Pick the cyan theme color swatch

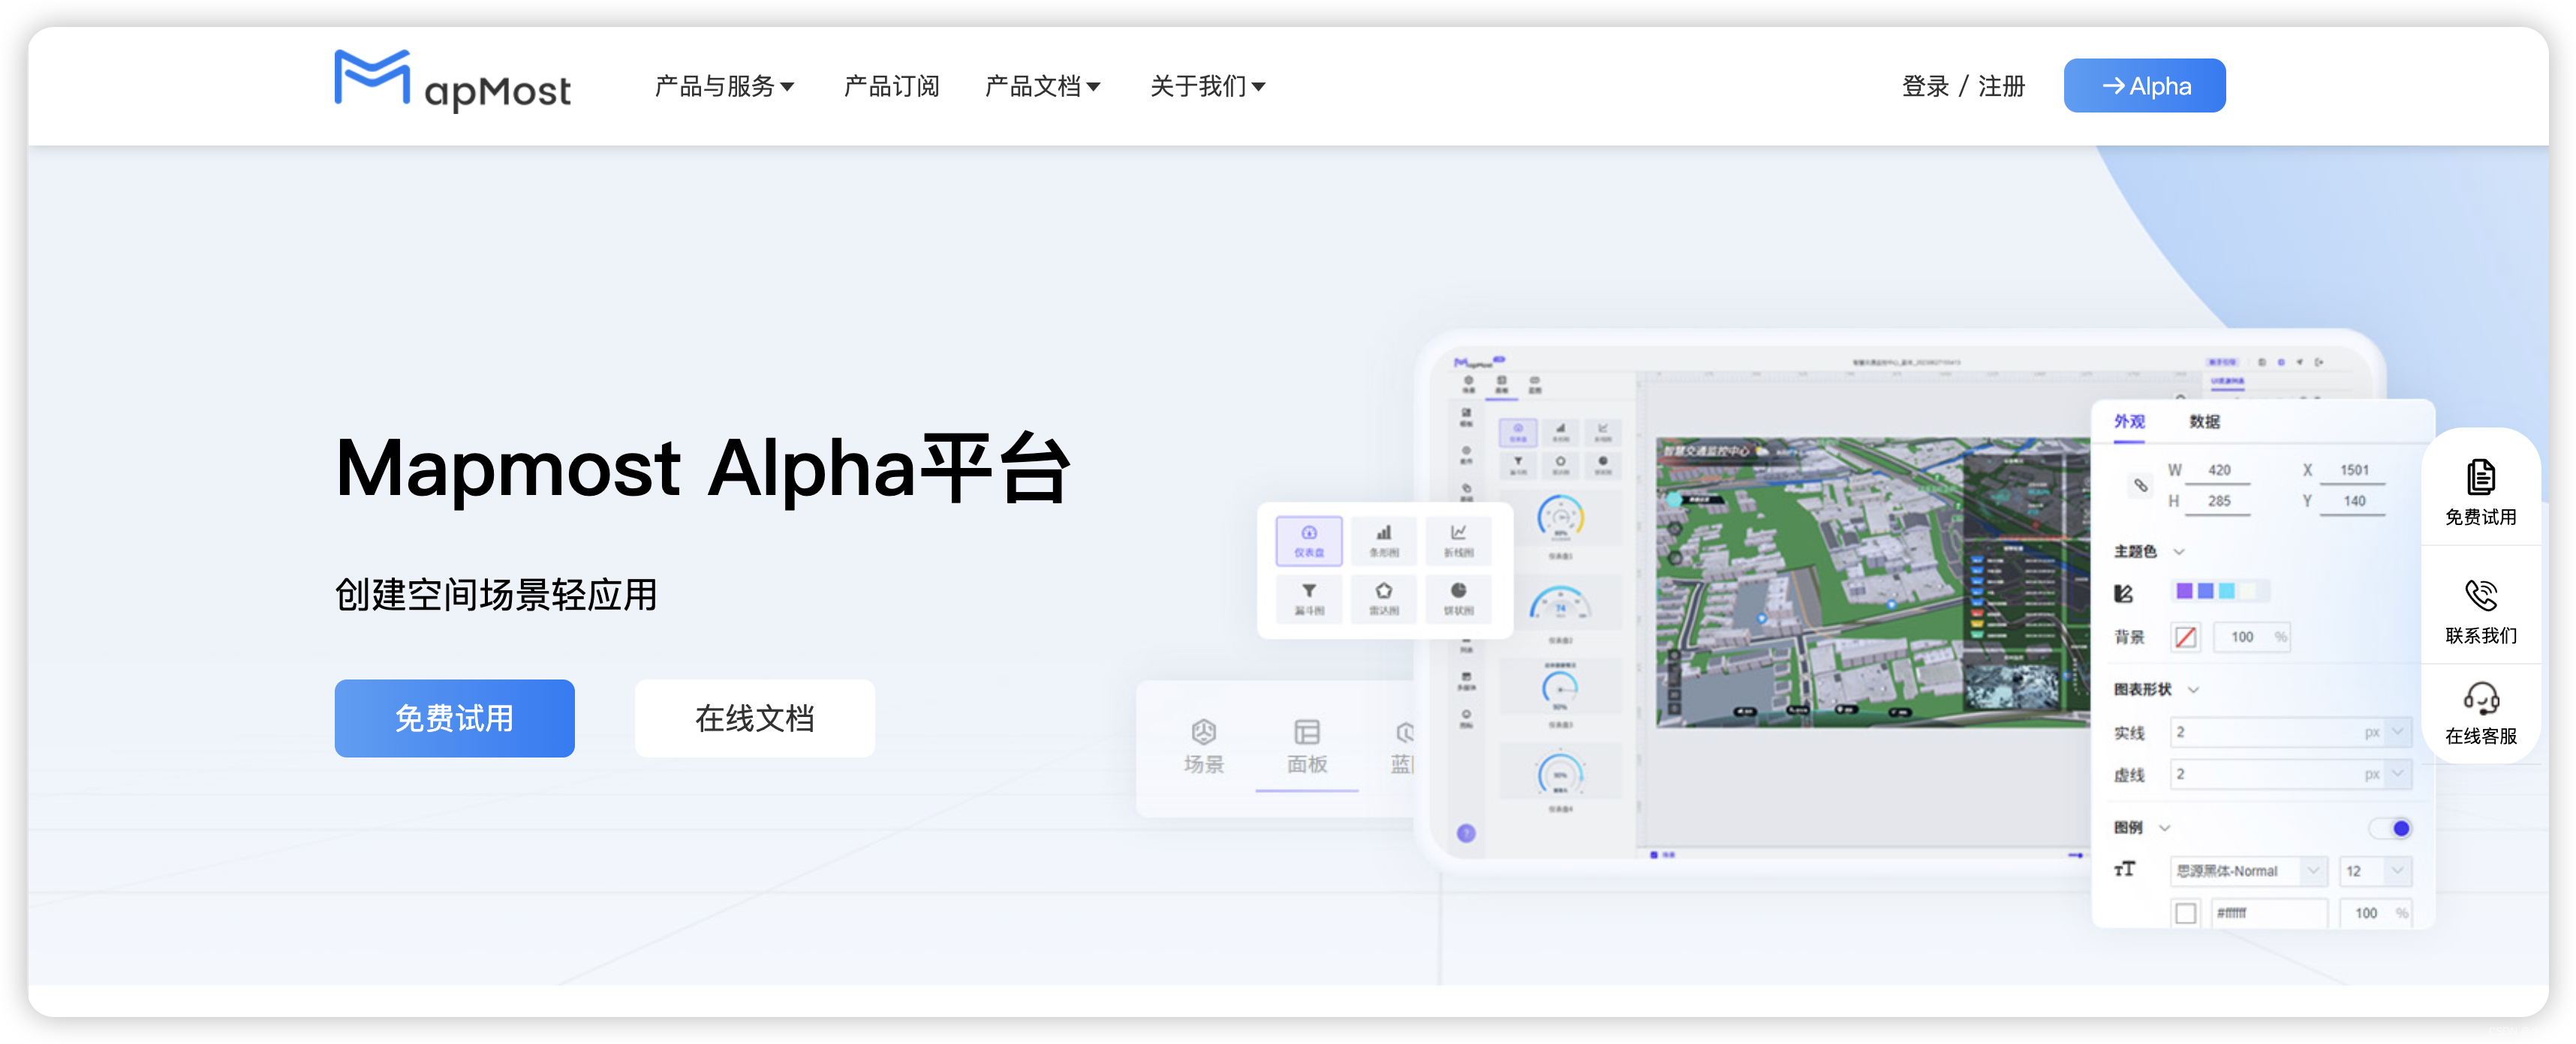pyautogui.click(x=2227, y=590)
